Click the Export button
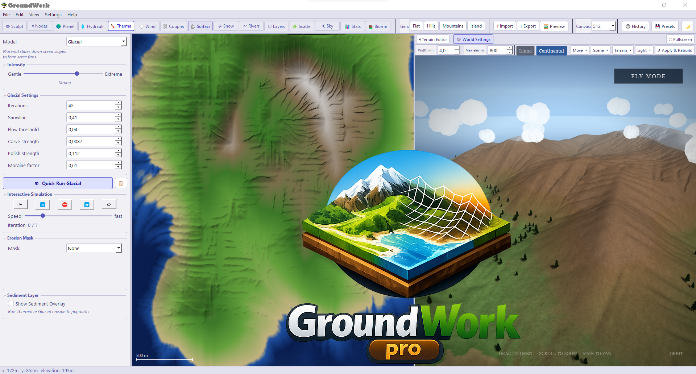The image size is (696, 374). click(528, 26)
